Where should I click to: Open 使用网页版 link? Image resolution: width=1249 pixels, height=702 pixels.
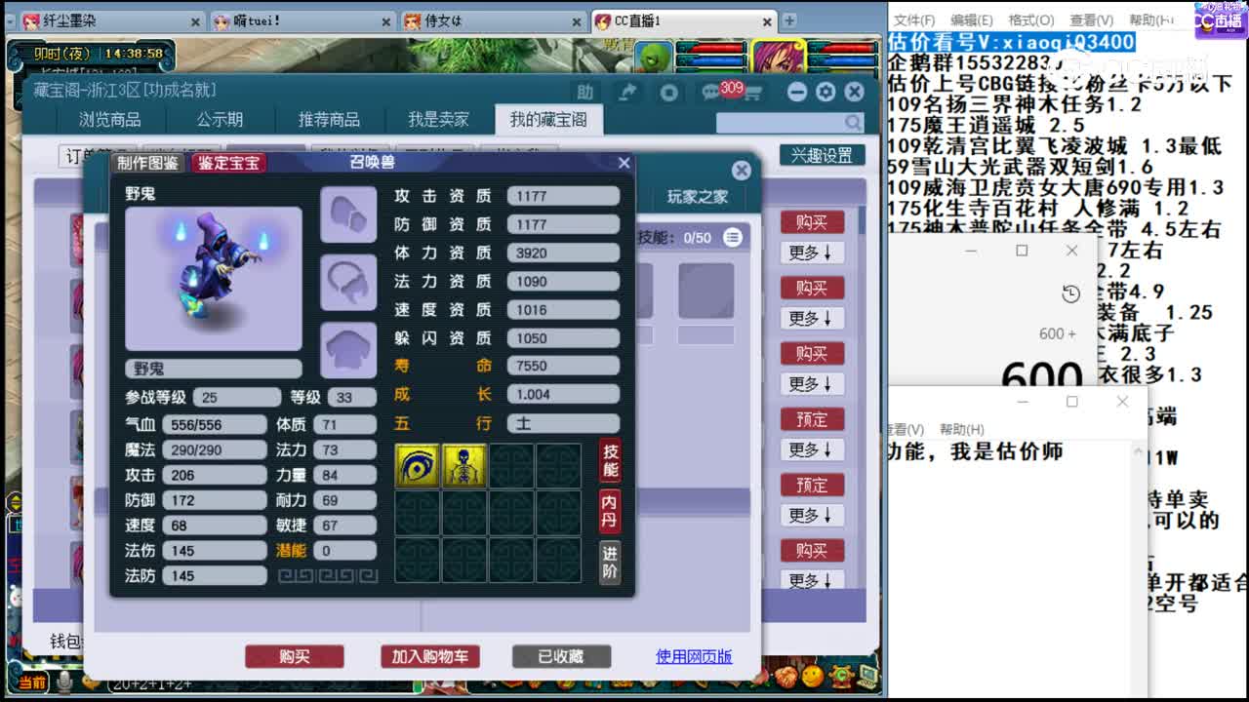(694, 656)
